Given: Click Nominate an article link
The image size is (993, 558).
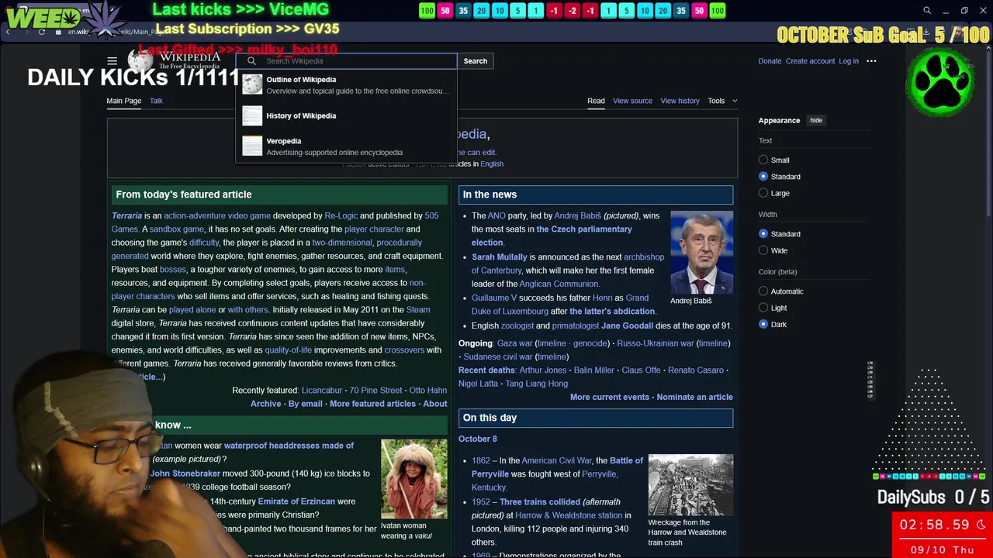Looking at the screenshot, I should coord(694,397).
